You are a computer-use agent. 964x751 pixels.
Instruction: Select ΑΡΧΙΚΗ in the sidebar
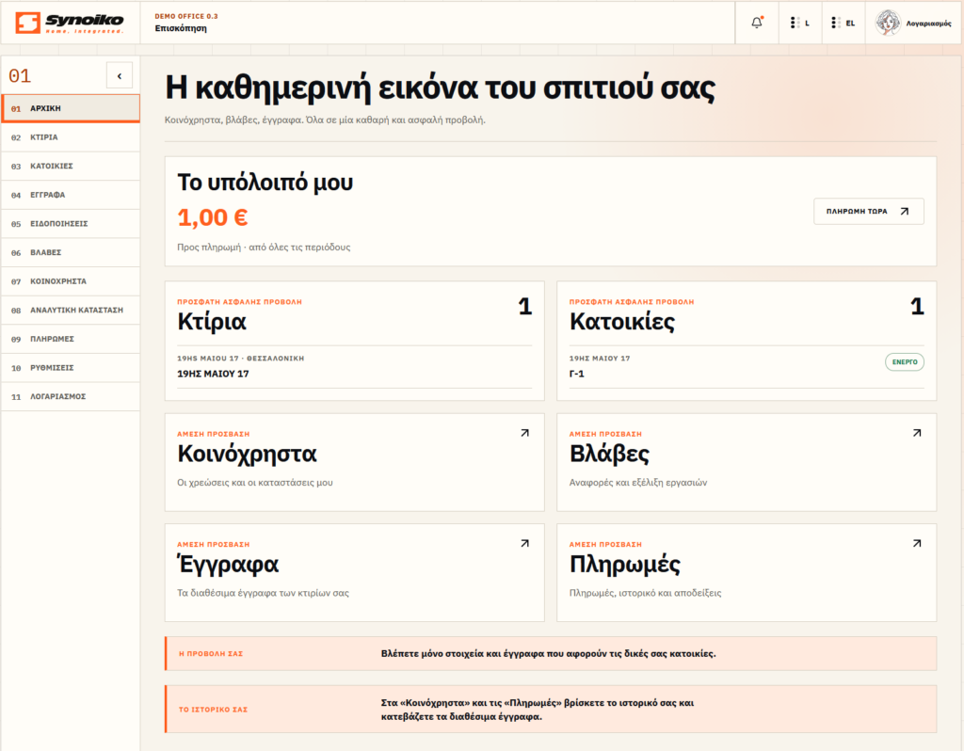[x=71, y=108]
